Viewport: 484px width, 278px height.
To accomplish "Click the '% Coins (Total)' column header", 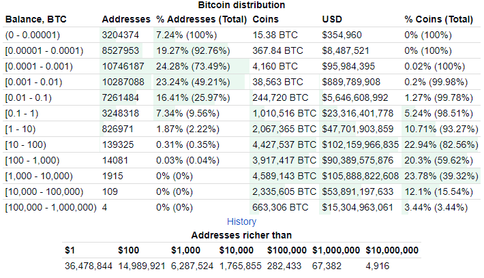I will (x=438, y=19).
